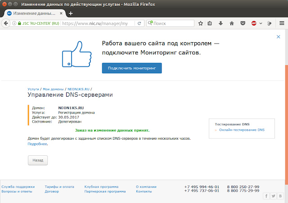
Task: Minimize the Firefox window
Action: [10, 4]
